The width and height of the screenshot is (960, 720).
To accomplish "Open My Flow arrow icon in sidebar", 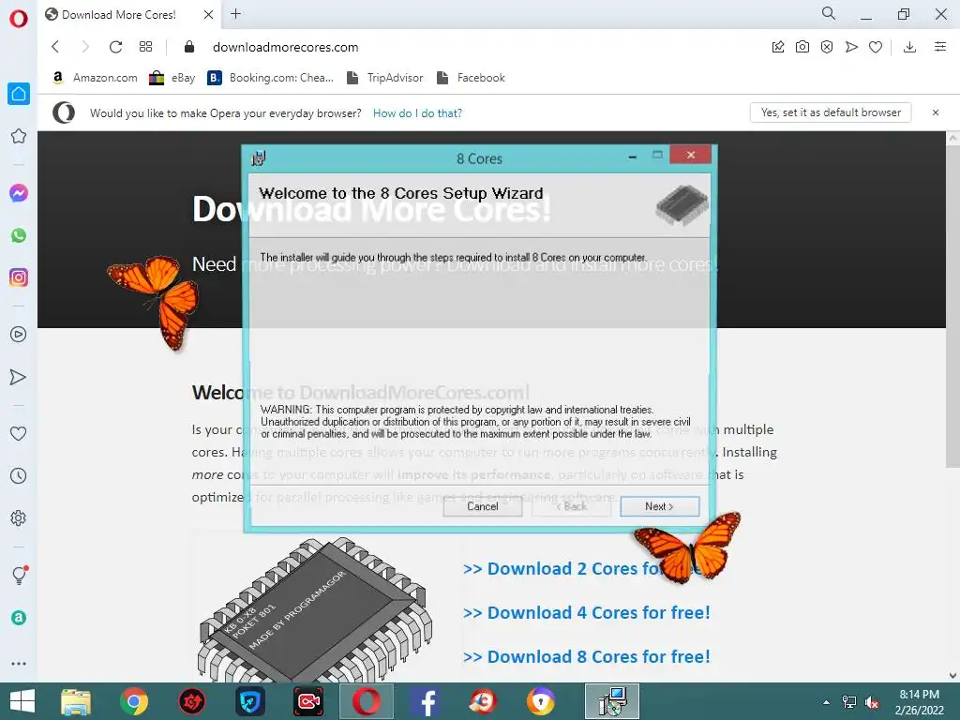I will tap(19, 377).
